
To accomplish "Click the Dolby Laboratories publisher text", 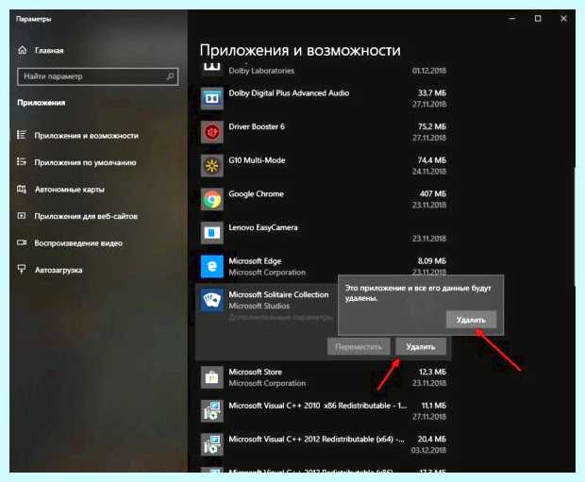I will coord(261,71).
